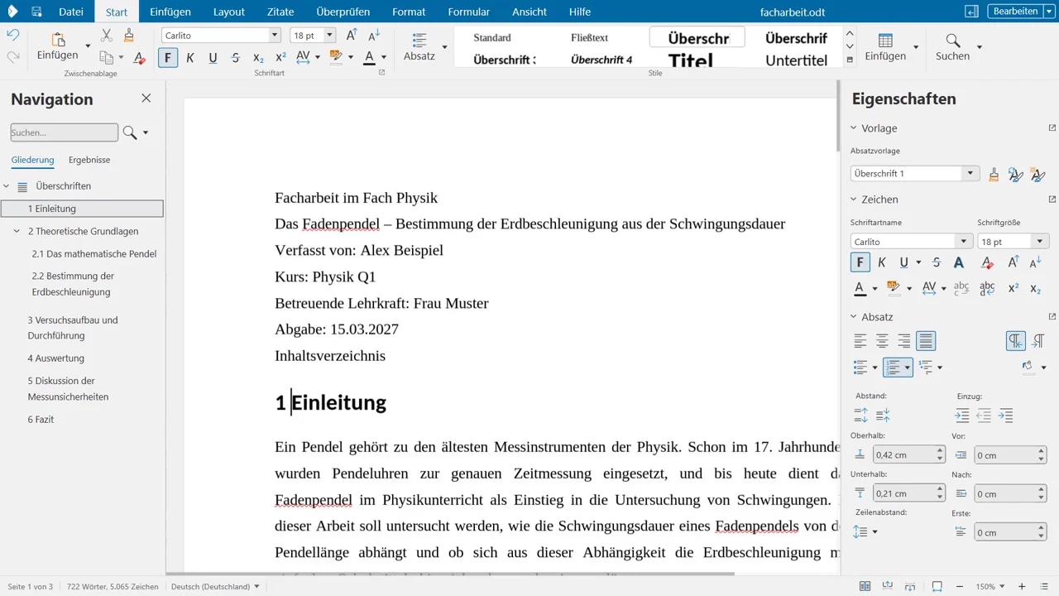The width and height of the screenshot is (1059, 596).
Task: Create a new style from selection in Eigenschaften
Action: (x=1037, y=174)
